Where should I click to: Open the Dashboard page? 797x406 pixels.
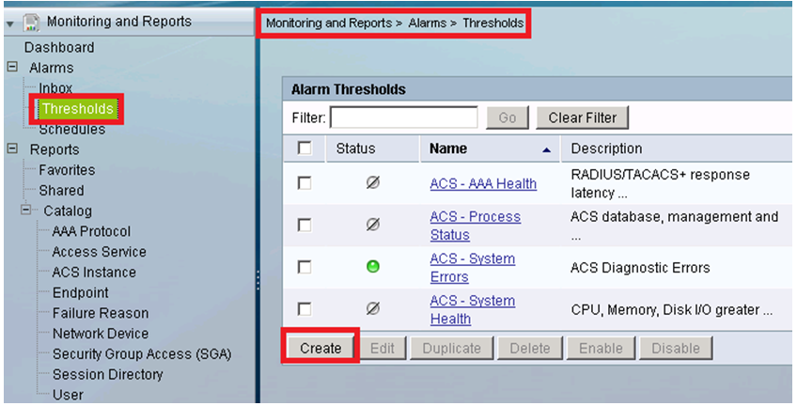point(59,47)
